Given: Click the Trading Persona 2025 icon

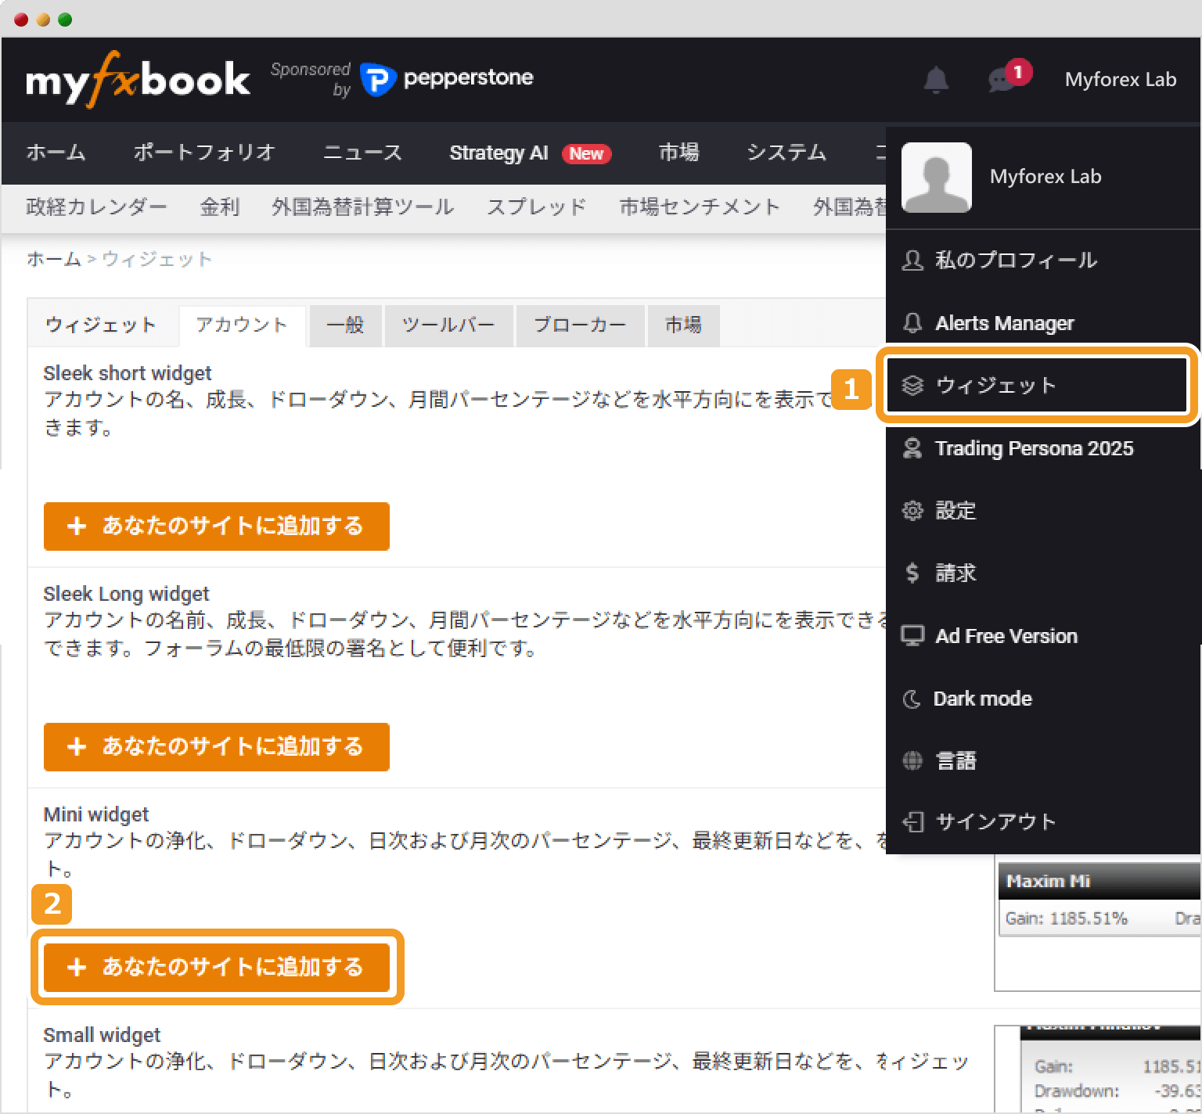Looking at the screenshot, I should (x=912, y=447).
